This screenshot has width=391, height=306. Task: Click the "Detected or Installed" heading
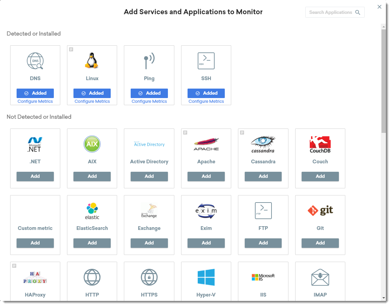[34, 33]
